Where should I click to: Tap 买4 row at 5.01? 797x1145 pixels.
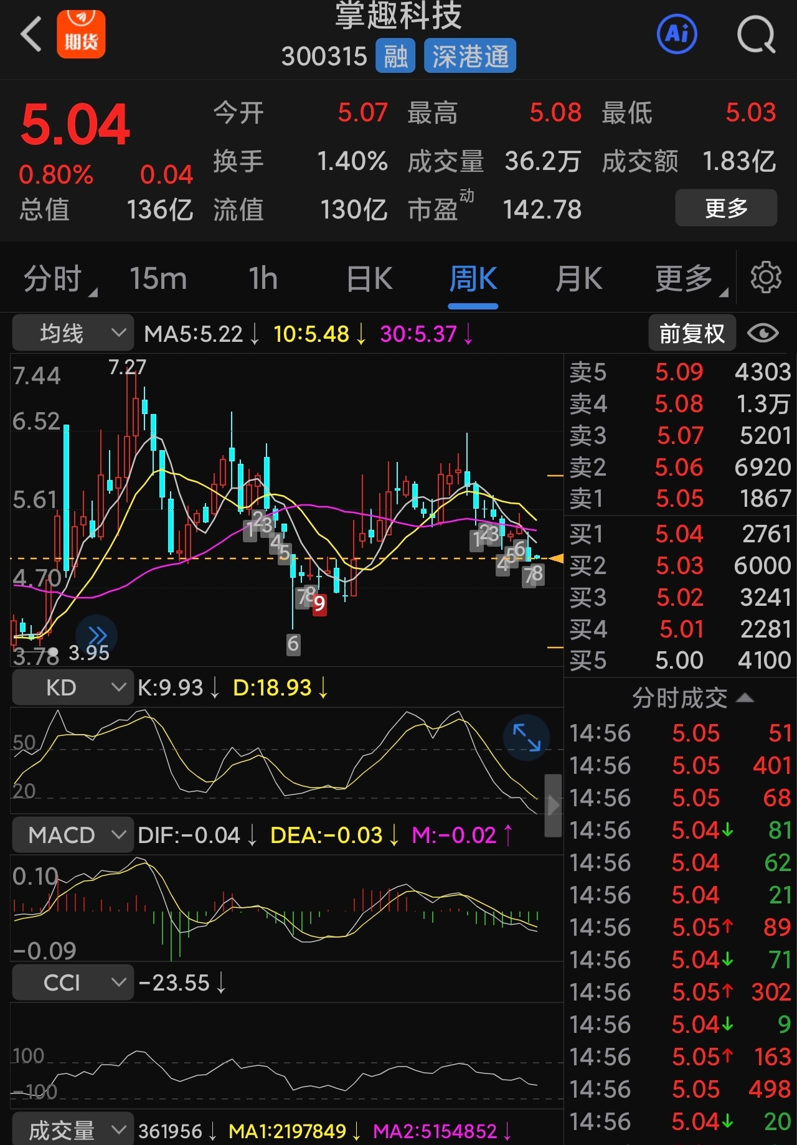click(x=680, y=629)
